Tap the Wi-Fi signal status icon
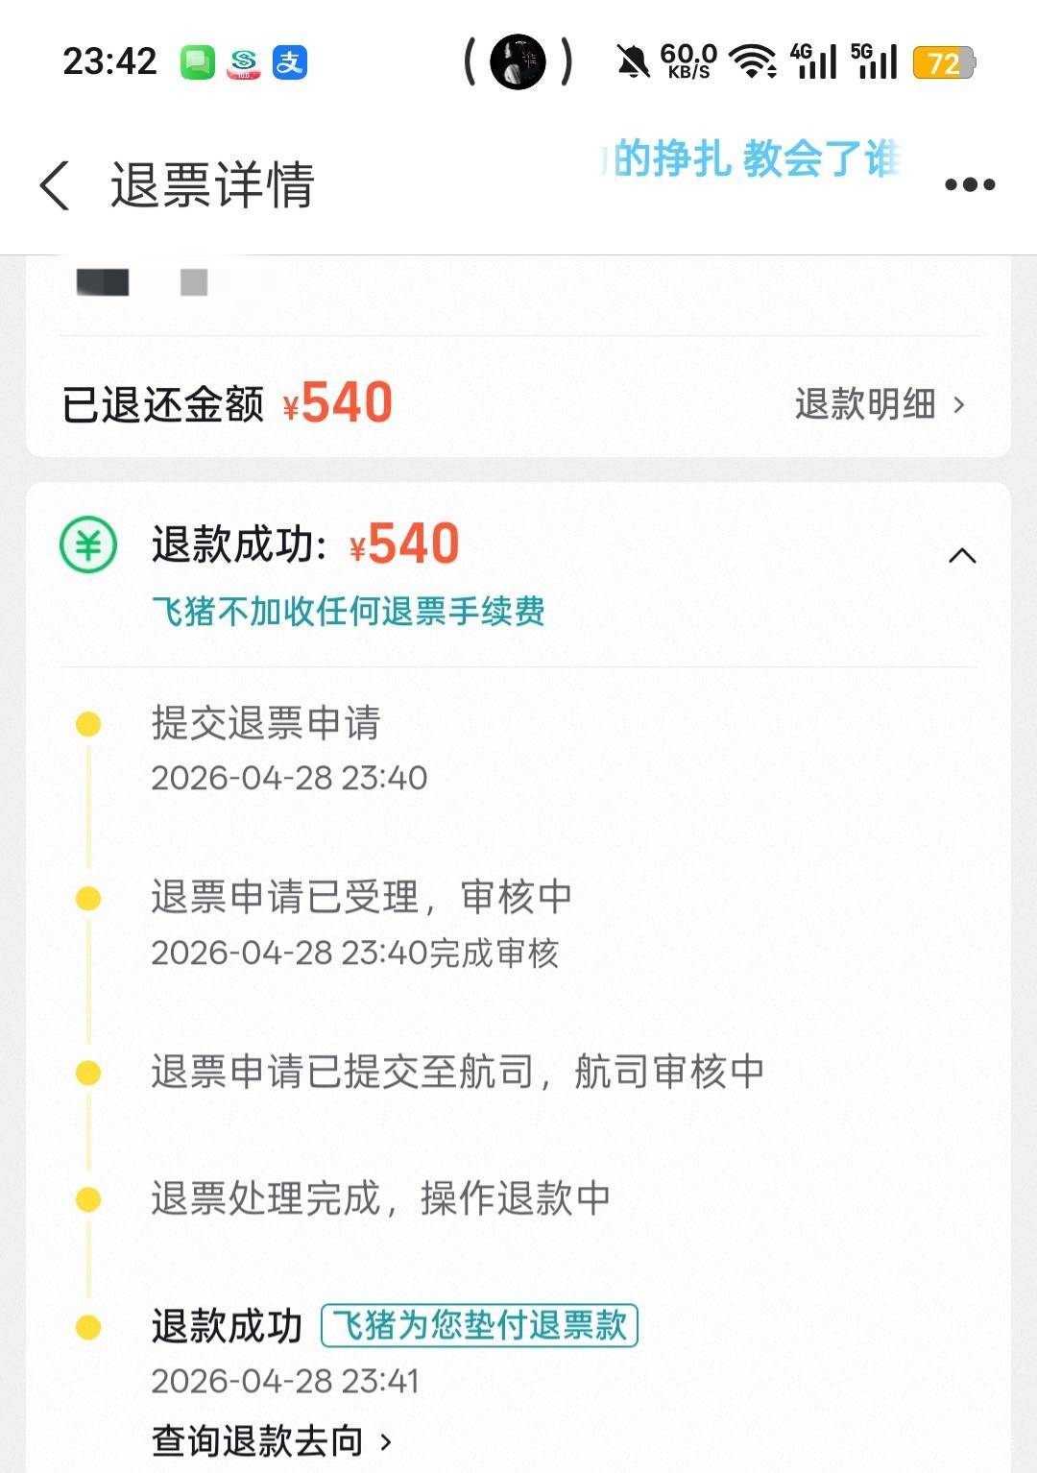Screen dimensions: 1037x1473 click(x=753, y=61)
